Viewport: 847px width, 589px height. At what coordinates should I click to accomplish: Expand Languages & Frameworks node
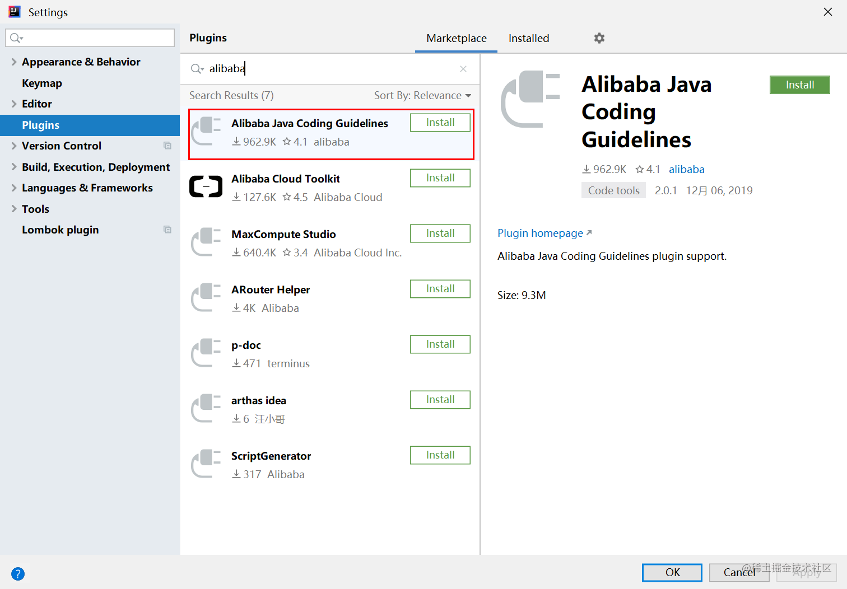[14, 188]
